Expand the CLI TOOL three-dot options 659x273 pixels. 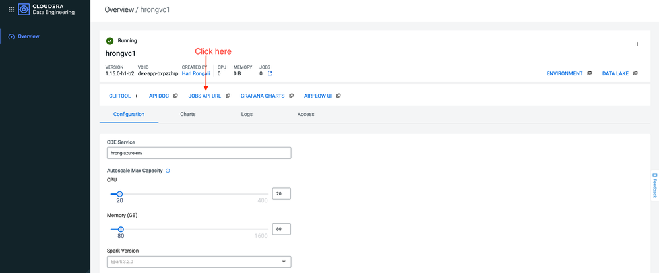pyautogui.click(x=136, y=96)
